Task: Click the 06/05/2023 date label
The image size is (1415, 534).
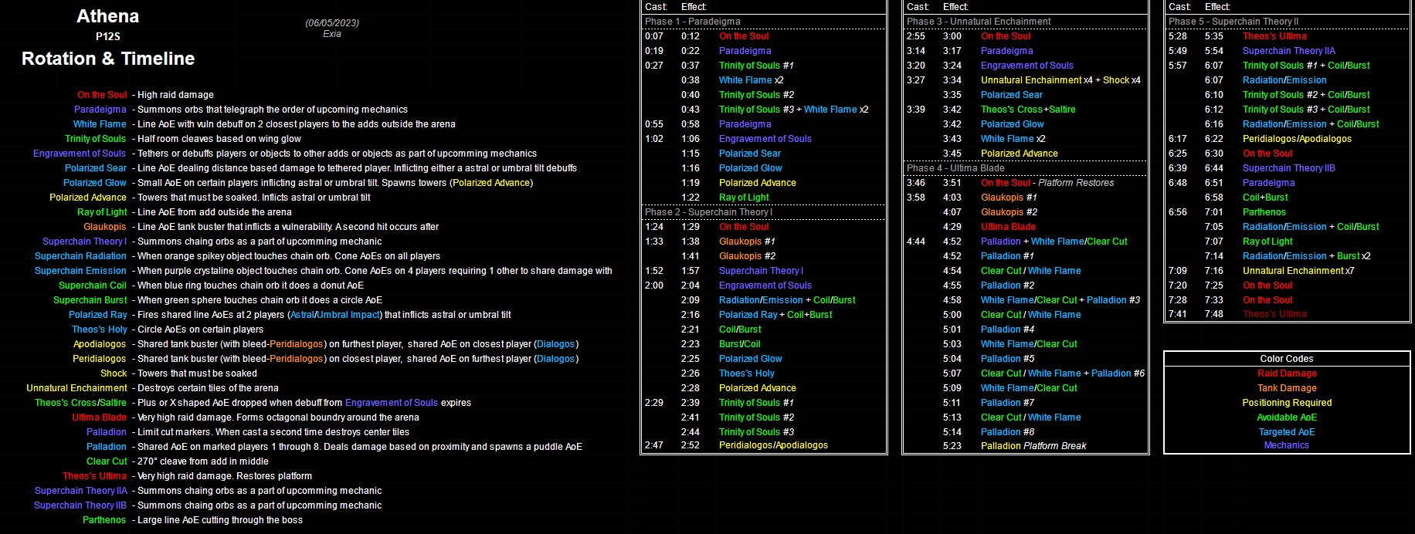Action: tap(332, 23)
